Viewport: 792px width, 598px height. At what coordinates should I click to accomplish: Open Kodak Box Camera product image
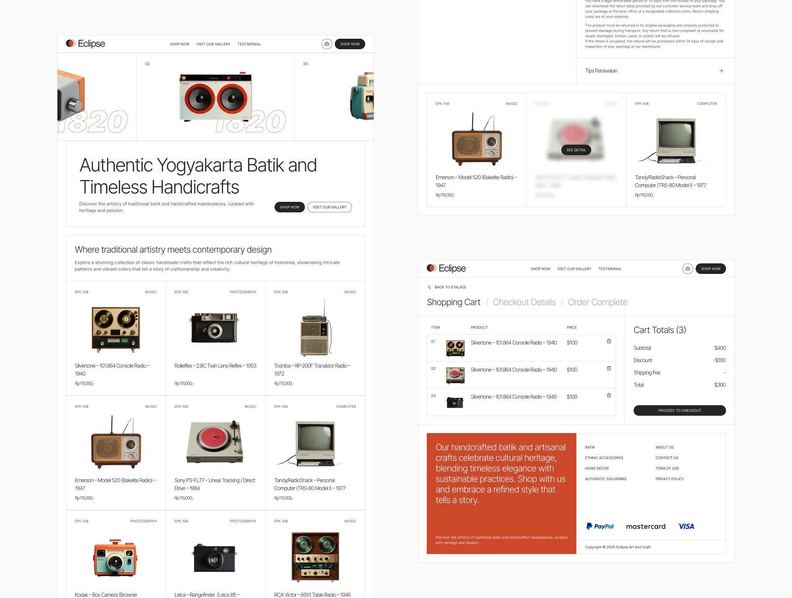point(115,558)
